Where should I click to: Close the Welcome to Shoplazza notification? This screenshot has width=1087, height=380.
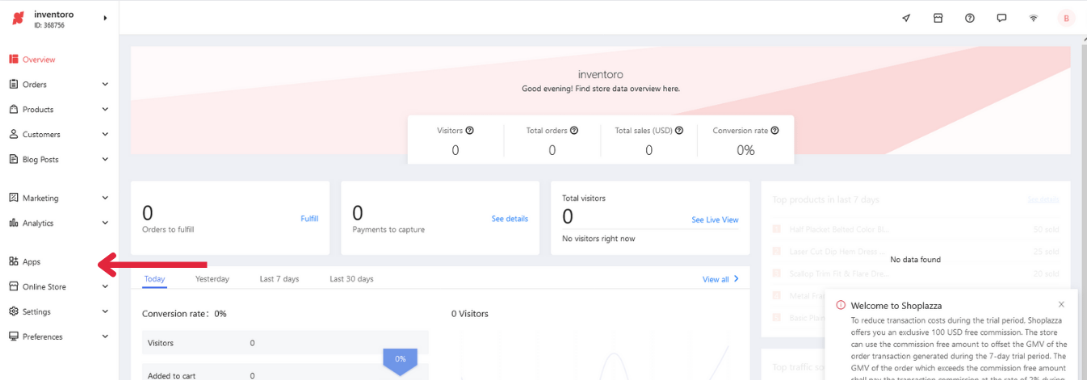[x=1061, y=304]
